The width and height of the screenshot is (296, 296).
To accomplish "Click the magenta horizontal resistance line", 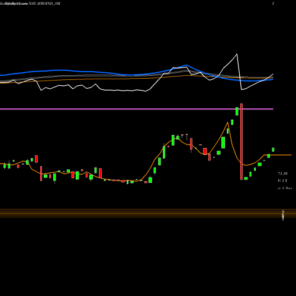I will coord(137,109).
